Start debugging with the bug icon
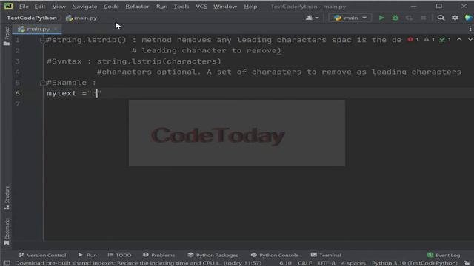 (395, 18)
